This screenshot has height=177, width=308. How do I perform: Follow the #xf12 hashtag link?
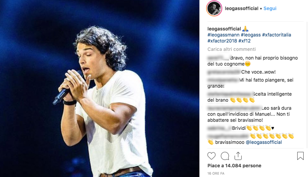tap(245, 41)
